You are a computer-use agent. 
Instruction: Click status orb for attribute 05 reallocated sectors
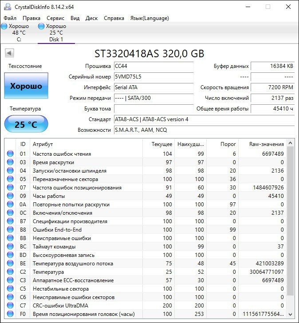(x=10, y=179)
